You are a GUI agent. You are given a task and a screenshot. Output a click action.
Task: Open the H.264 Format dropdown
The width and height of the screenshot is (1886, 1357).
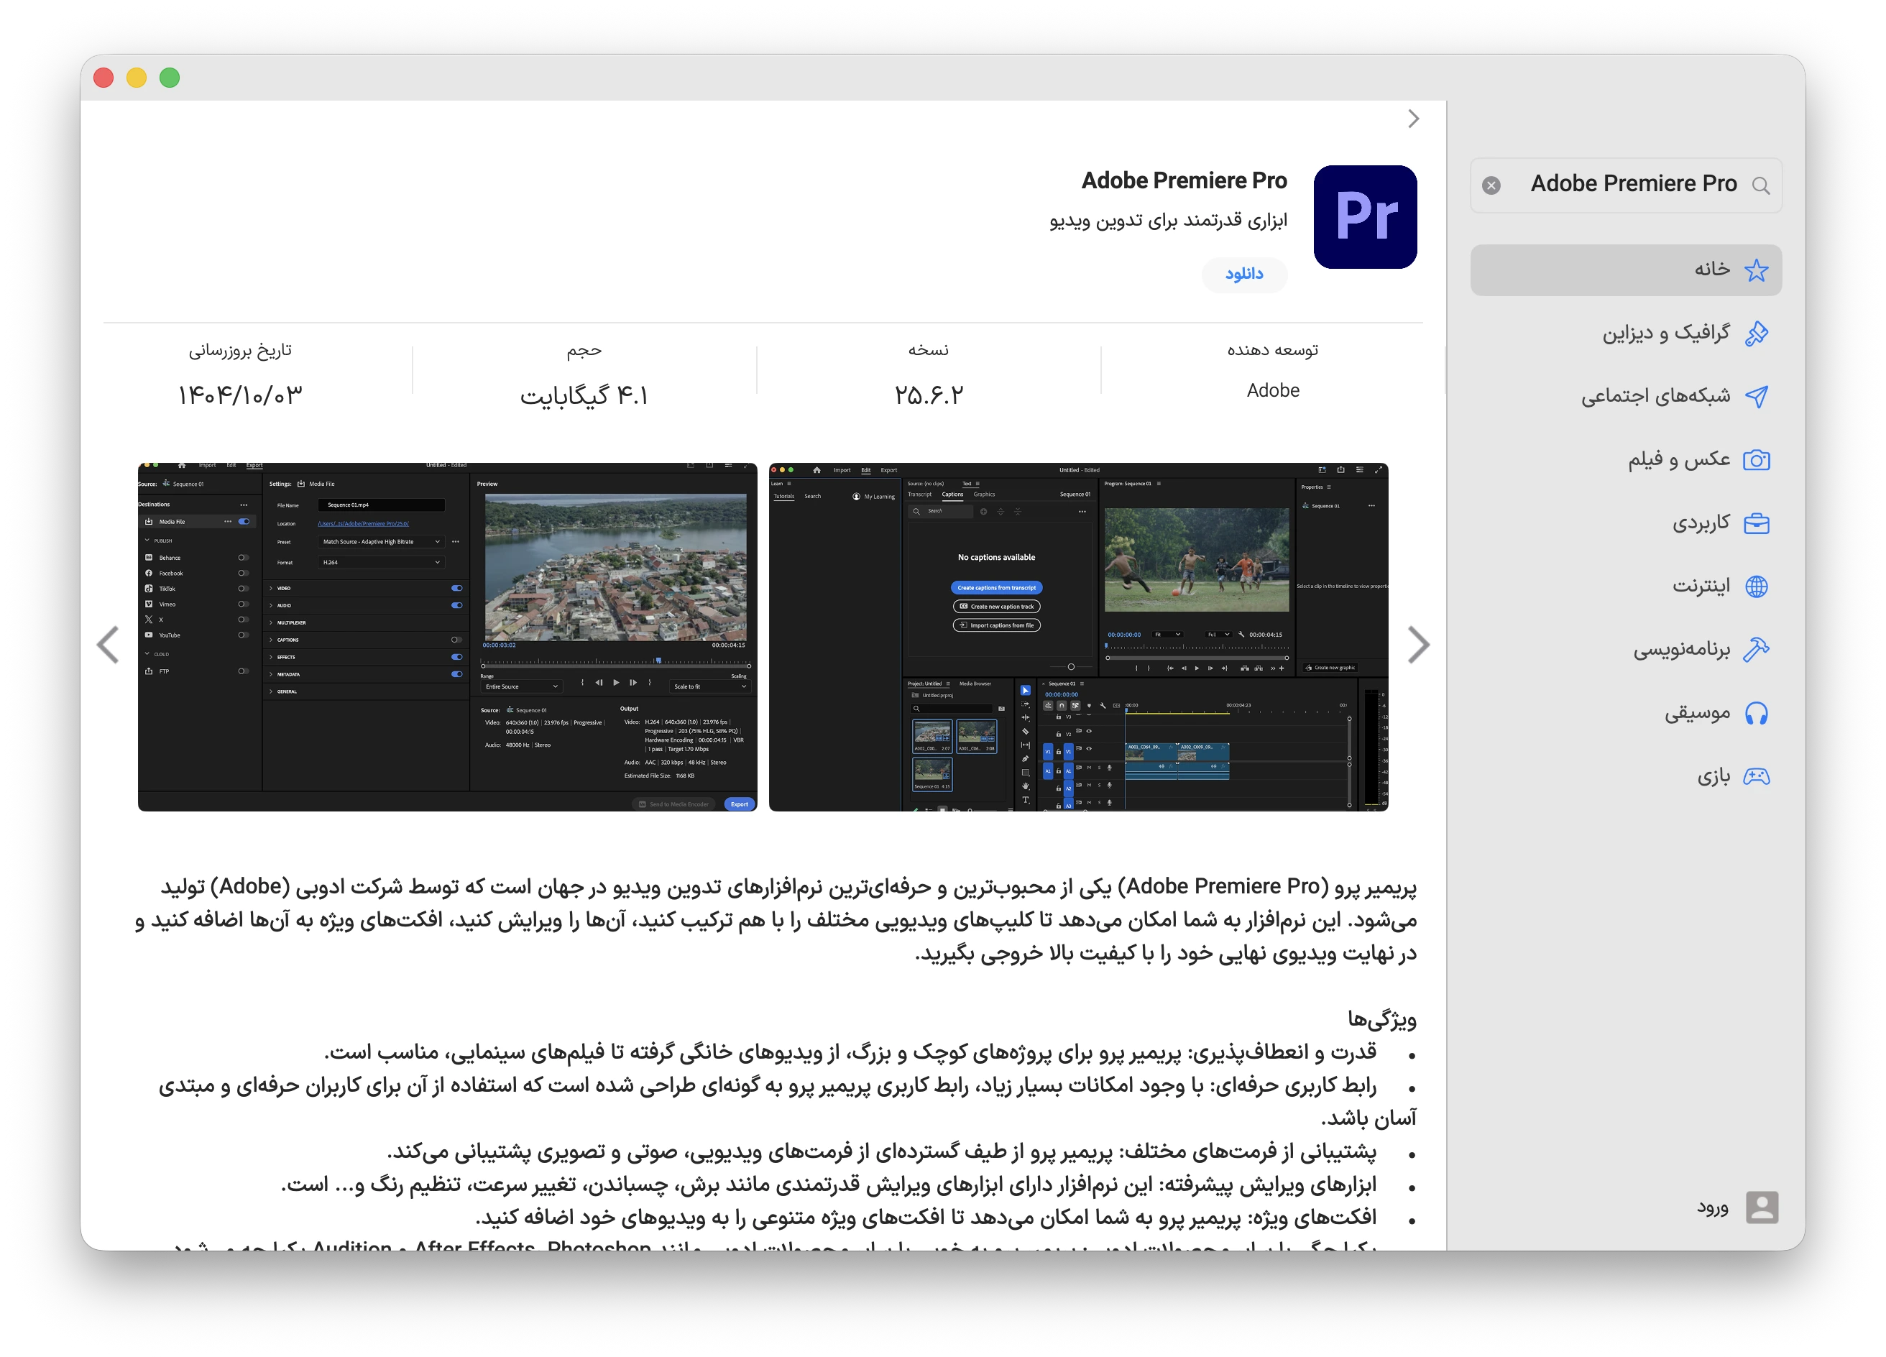coord(382,562)
